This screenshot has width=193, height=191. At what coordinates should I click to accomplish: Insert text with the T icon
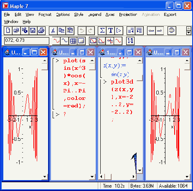click(x=111, y=31)
